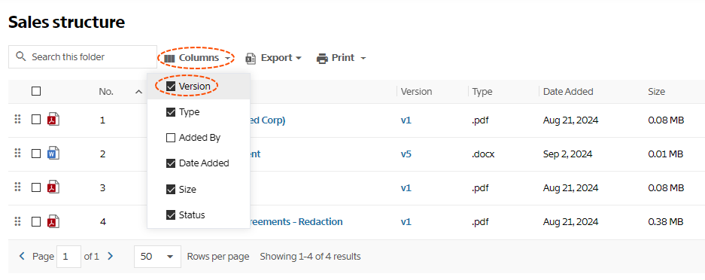Open the Print dropdown button
Image resolution: width=705 pixels, height=280 pixels.
coord(342,58)
